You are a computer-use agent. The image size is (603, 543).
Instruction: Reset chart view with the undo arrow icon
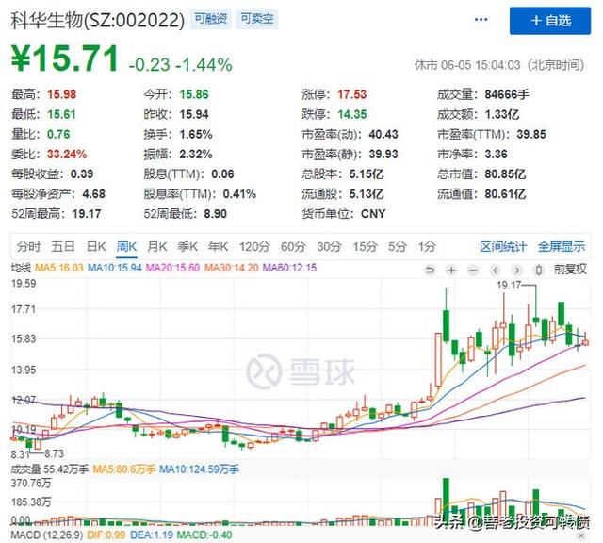(430, 271)
